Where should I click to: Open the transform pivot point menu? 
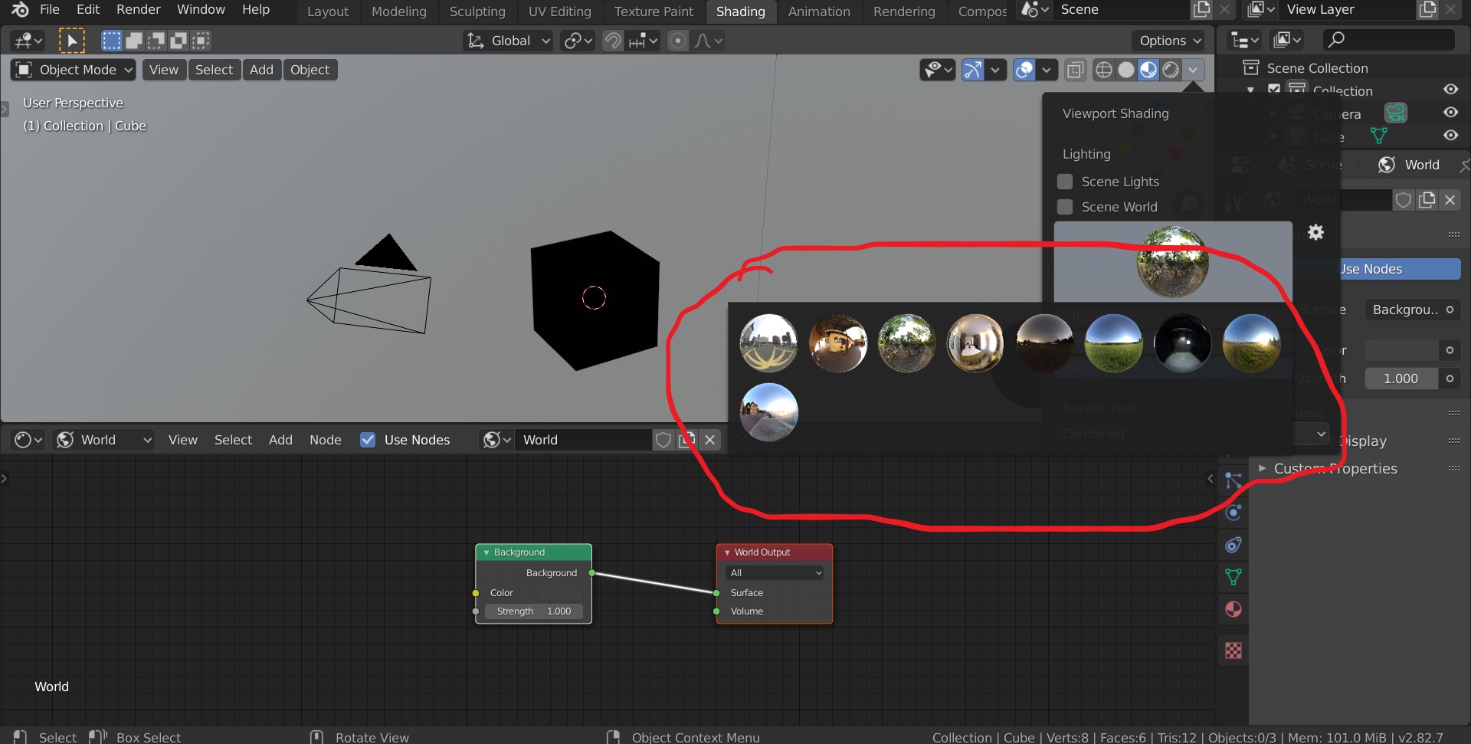578,41
